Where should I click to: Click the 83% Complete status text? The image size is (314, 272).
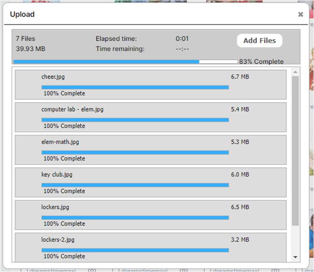pos(261,61)
